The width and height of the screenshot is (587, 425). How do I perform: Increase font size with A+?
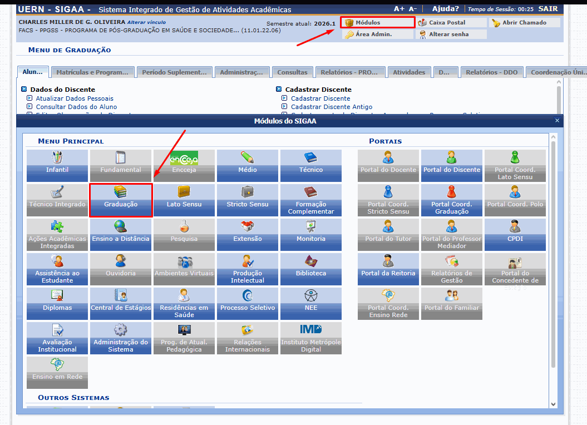(399, 8)
